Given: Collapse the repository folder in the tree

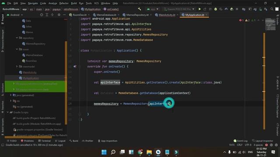Looking at the screenshot, I should coord(17,38).
